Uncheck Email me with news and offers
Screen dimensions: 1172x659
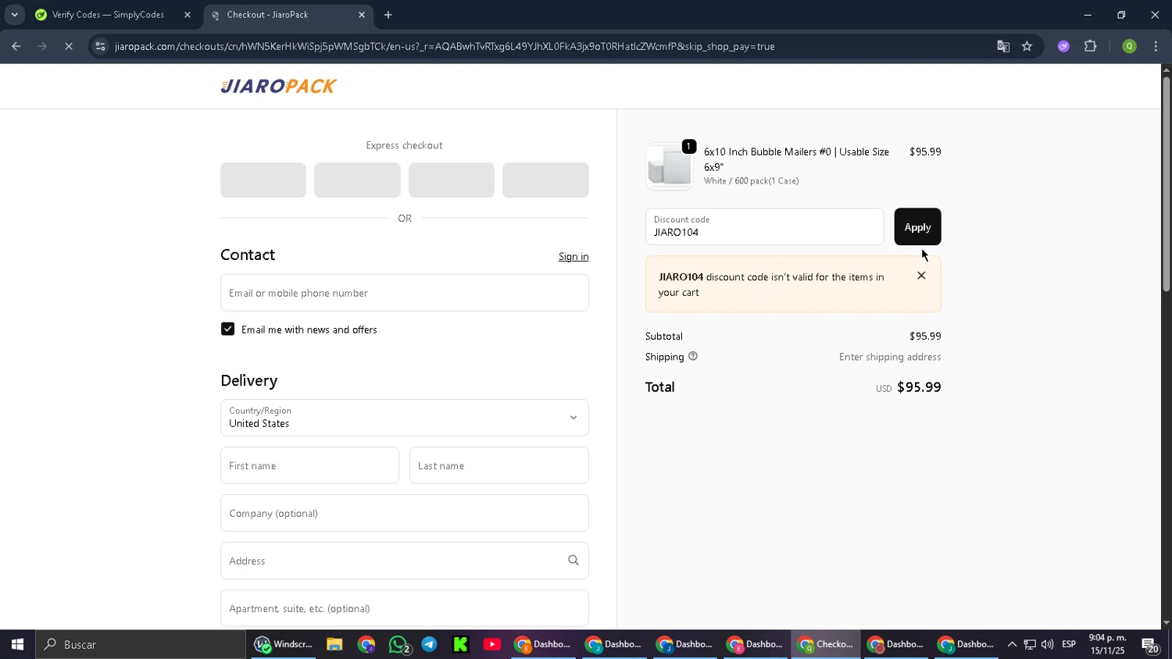[227, 329]
